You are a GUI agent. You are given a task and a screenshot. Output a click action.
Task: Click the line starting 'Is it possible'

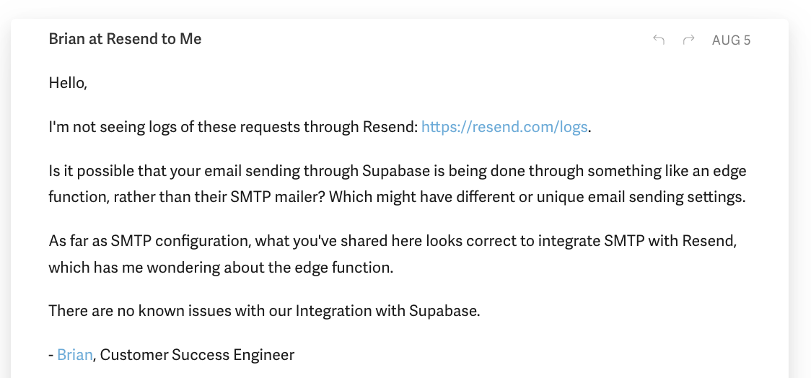(398, 171)
